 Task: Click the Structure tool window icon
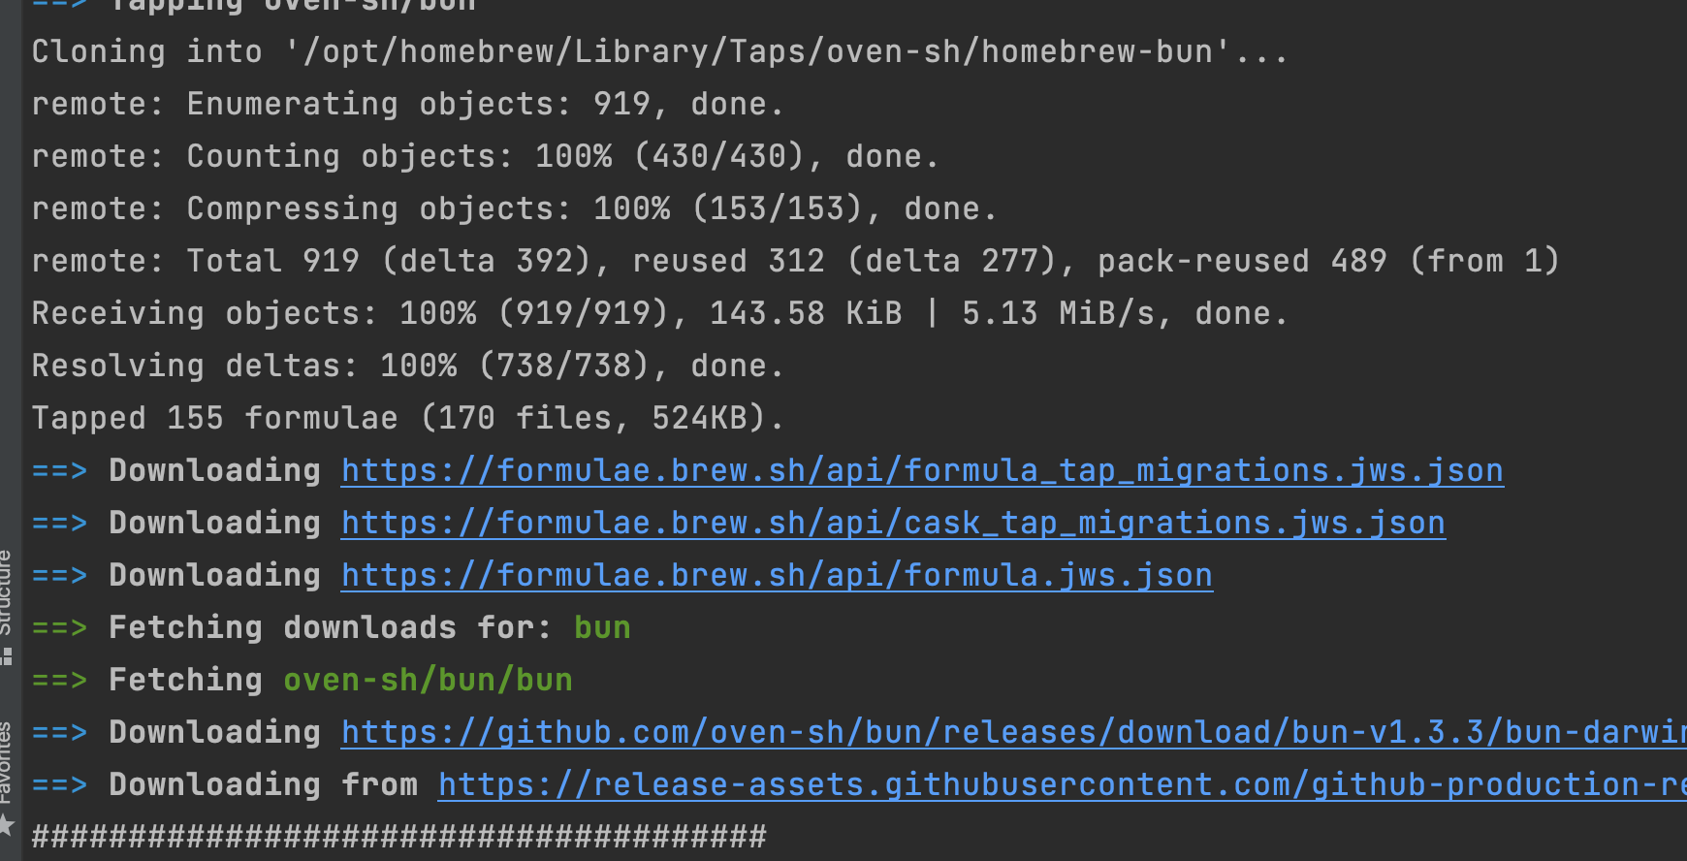pyautogui.click(x=7, y=656)
